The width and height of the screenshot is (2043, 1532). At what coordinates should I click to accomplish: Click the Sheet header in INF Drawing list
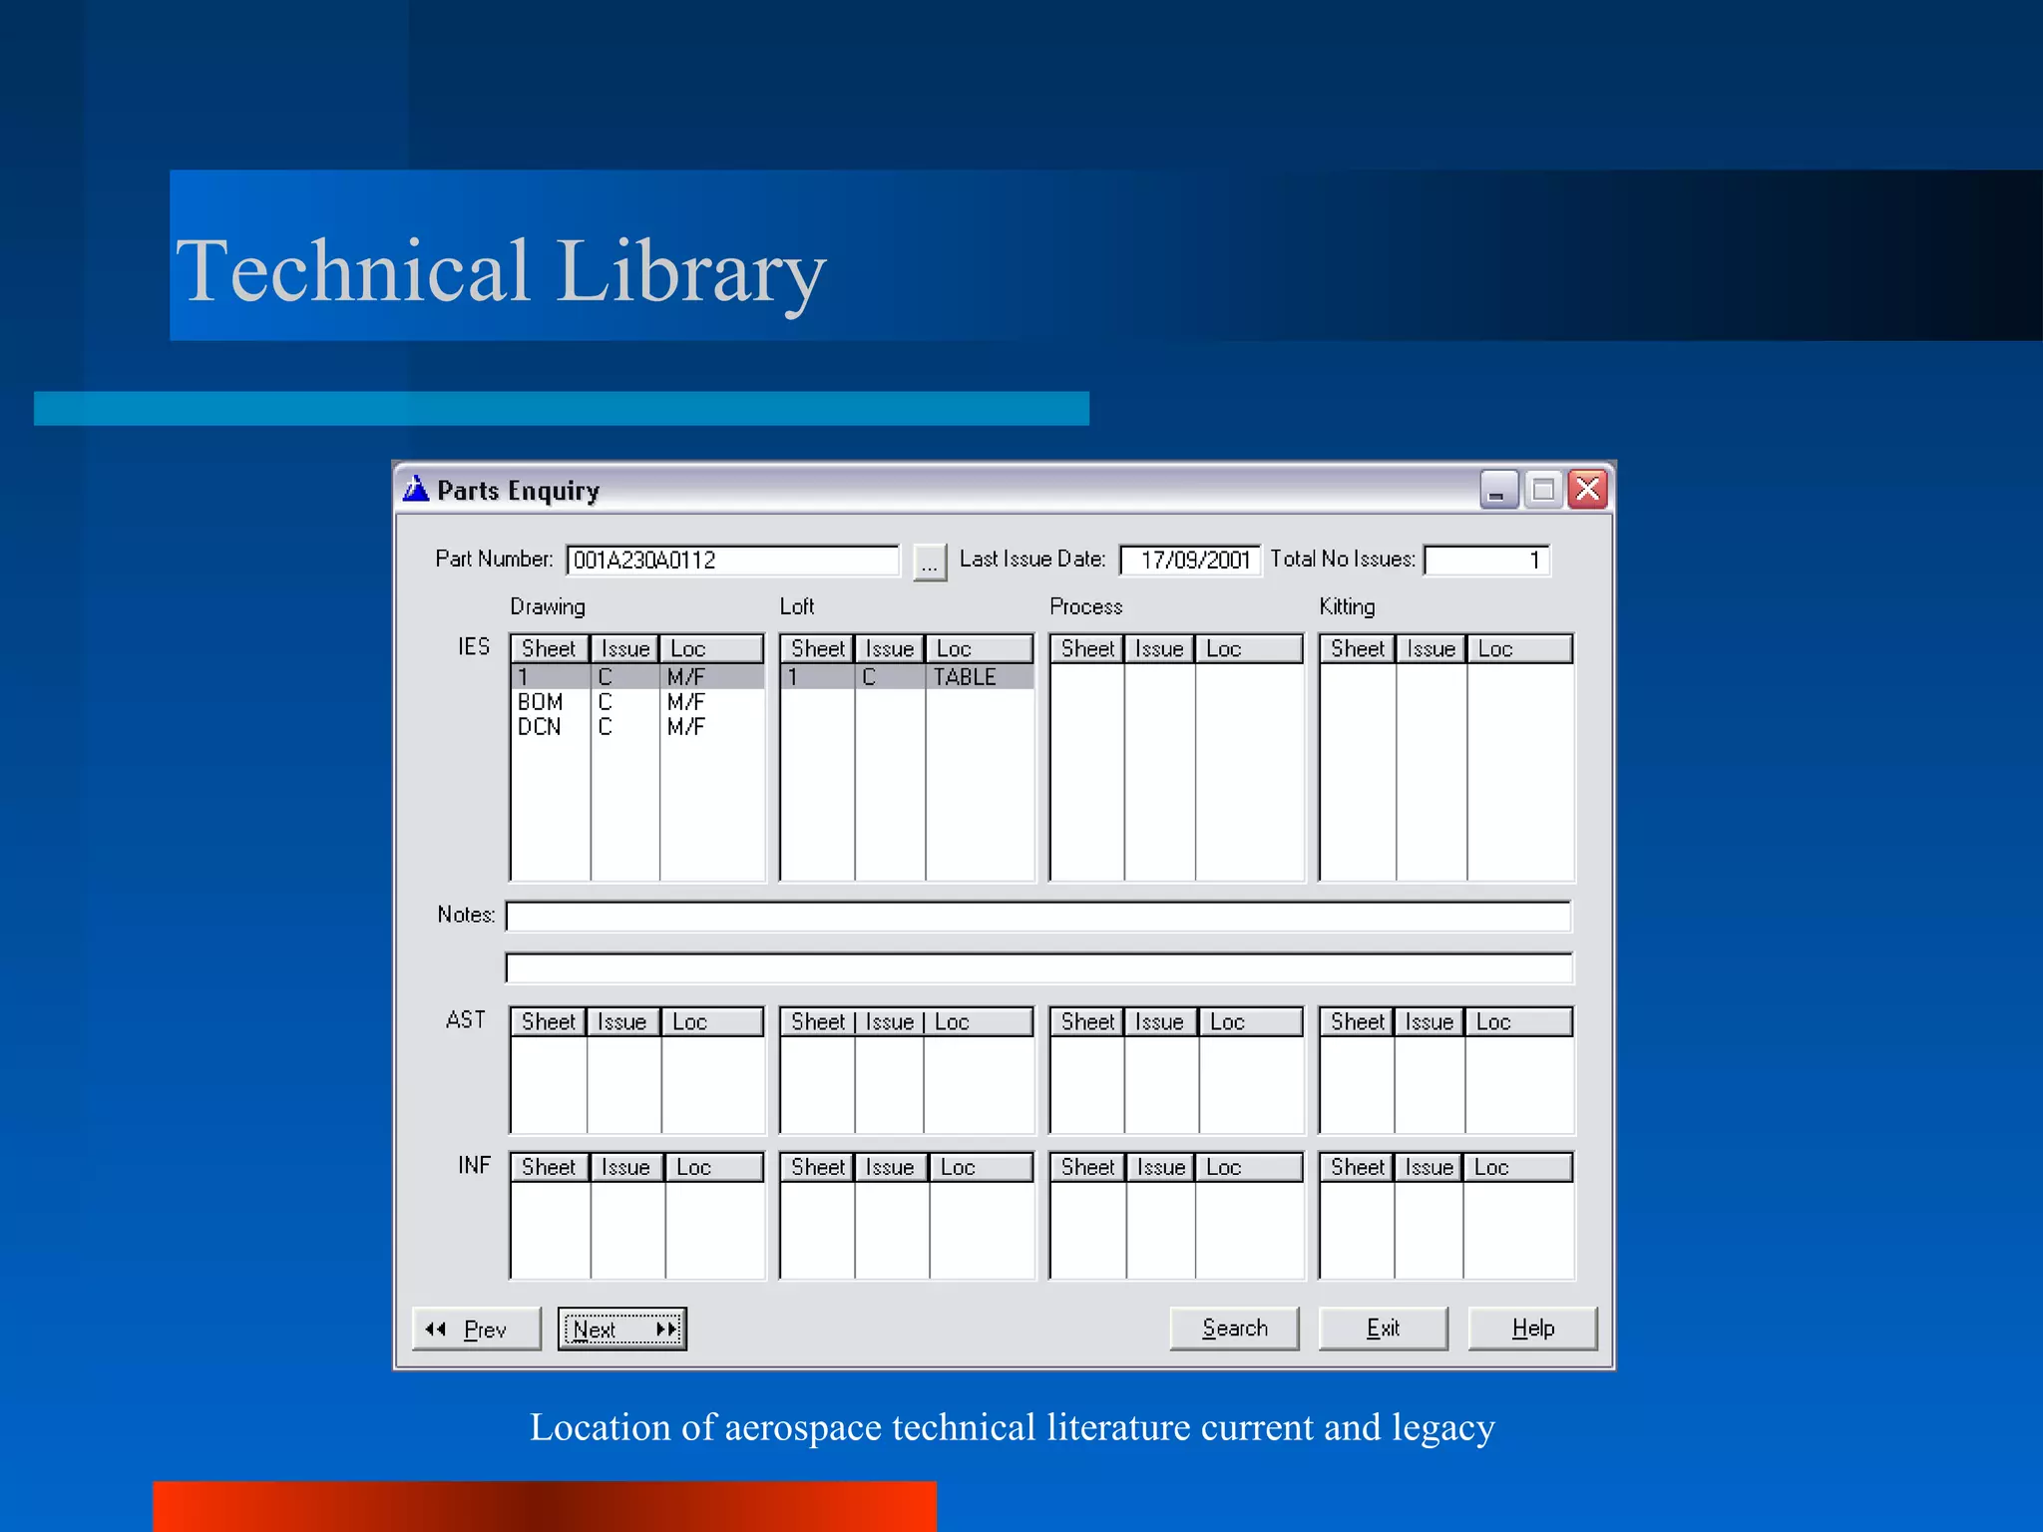pyautogui.click(x=550, y=1167)
